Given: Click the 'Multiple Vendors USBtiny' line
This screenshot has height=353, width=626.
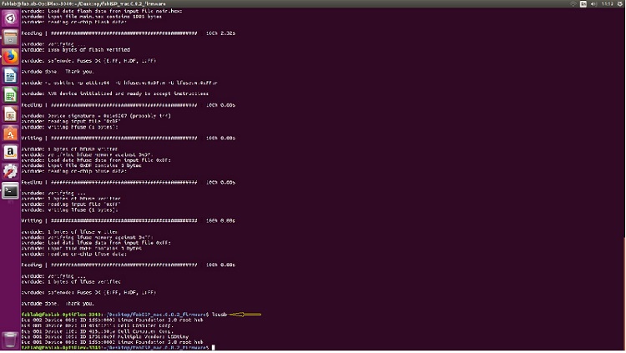Looking at the screenshot, I should (x=105, y=336).
